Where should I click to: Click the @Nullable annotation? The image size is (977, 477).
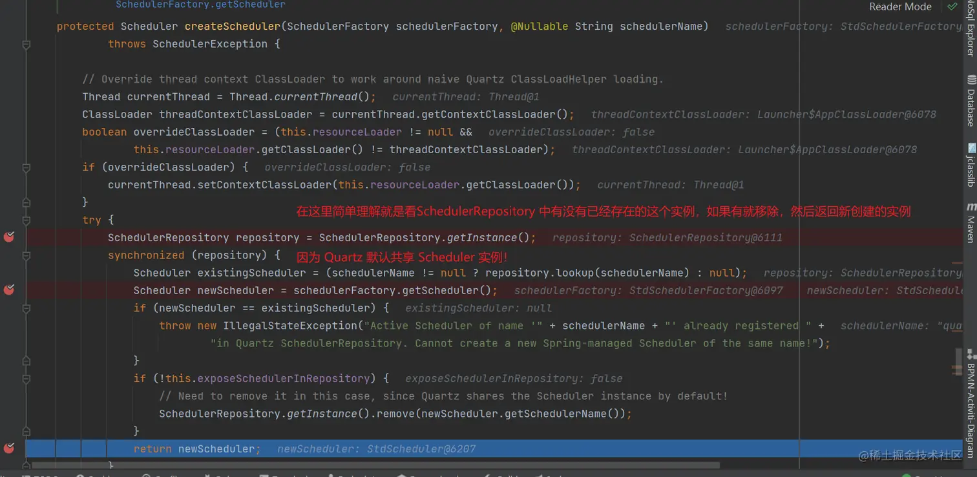pos(540,26)
